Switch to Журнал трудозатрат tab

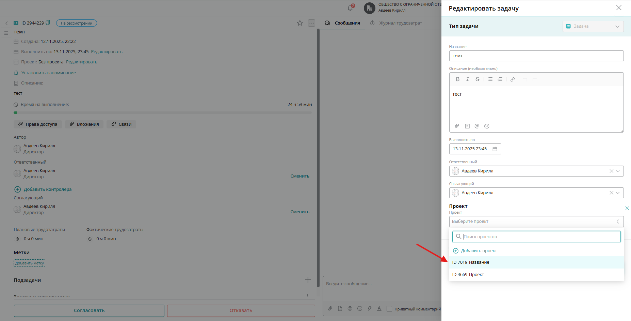coord(396,23)
